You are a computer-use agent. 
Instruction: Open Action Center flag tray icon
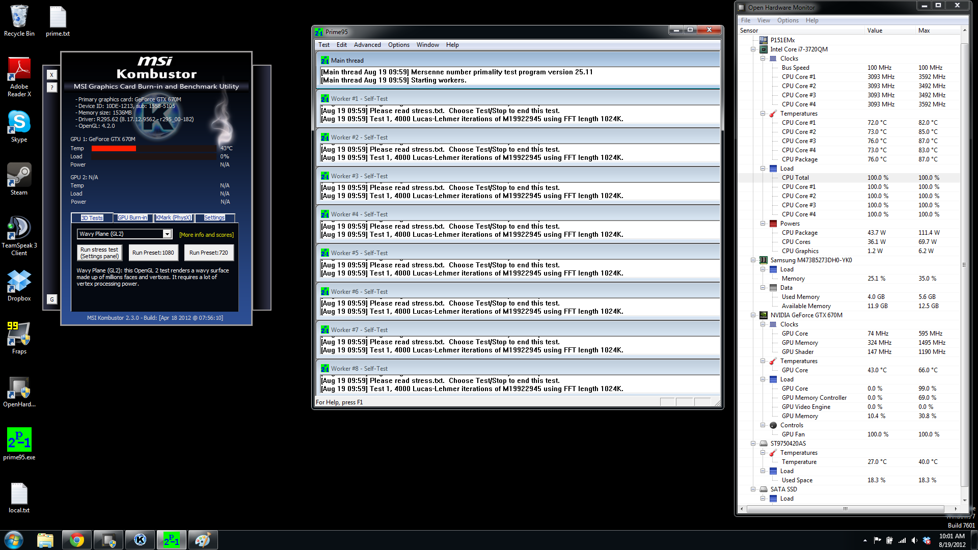pos(877,540)
